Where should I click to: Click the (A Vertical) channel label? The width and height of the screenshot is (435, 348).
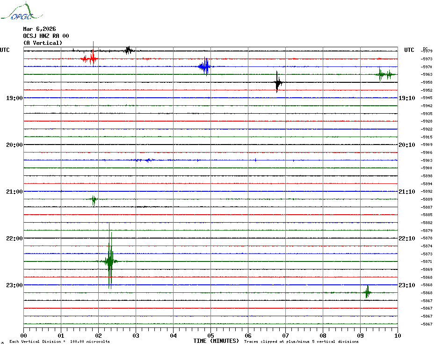43,43
